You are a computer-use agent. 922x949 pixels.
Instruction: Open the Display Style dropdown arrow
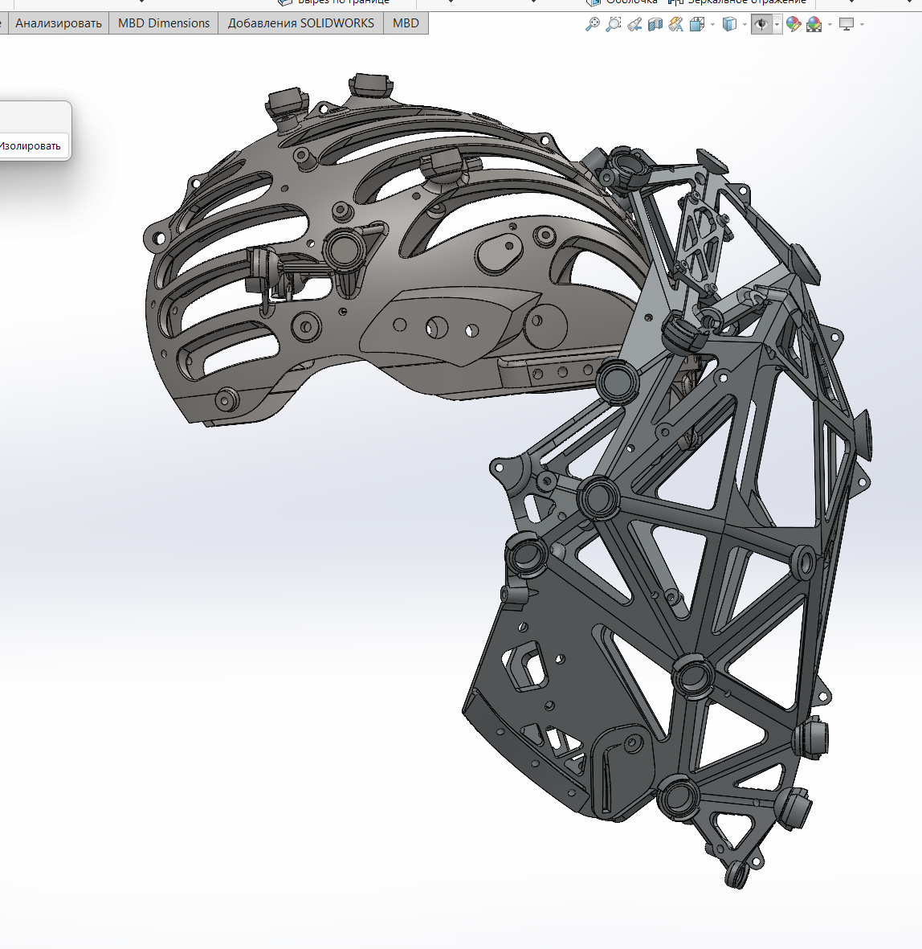tap(745, 25)
